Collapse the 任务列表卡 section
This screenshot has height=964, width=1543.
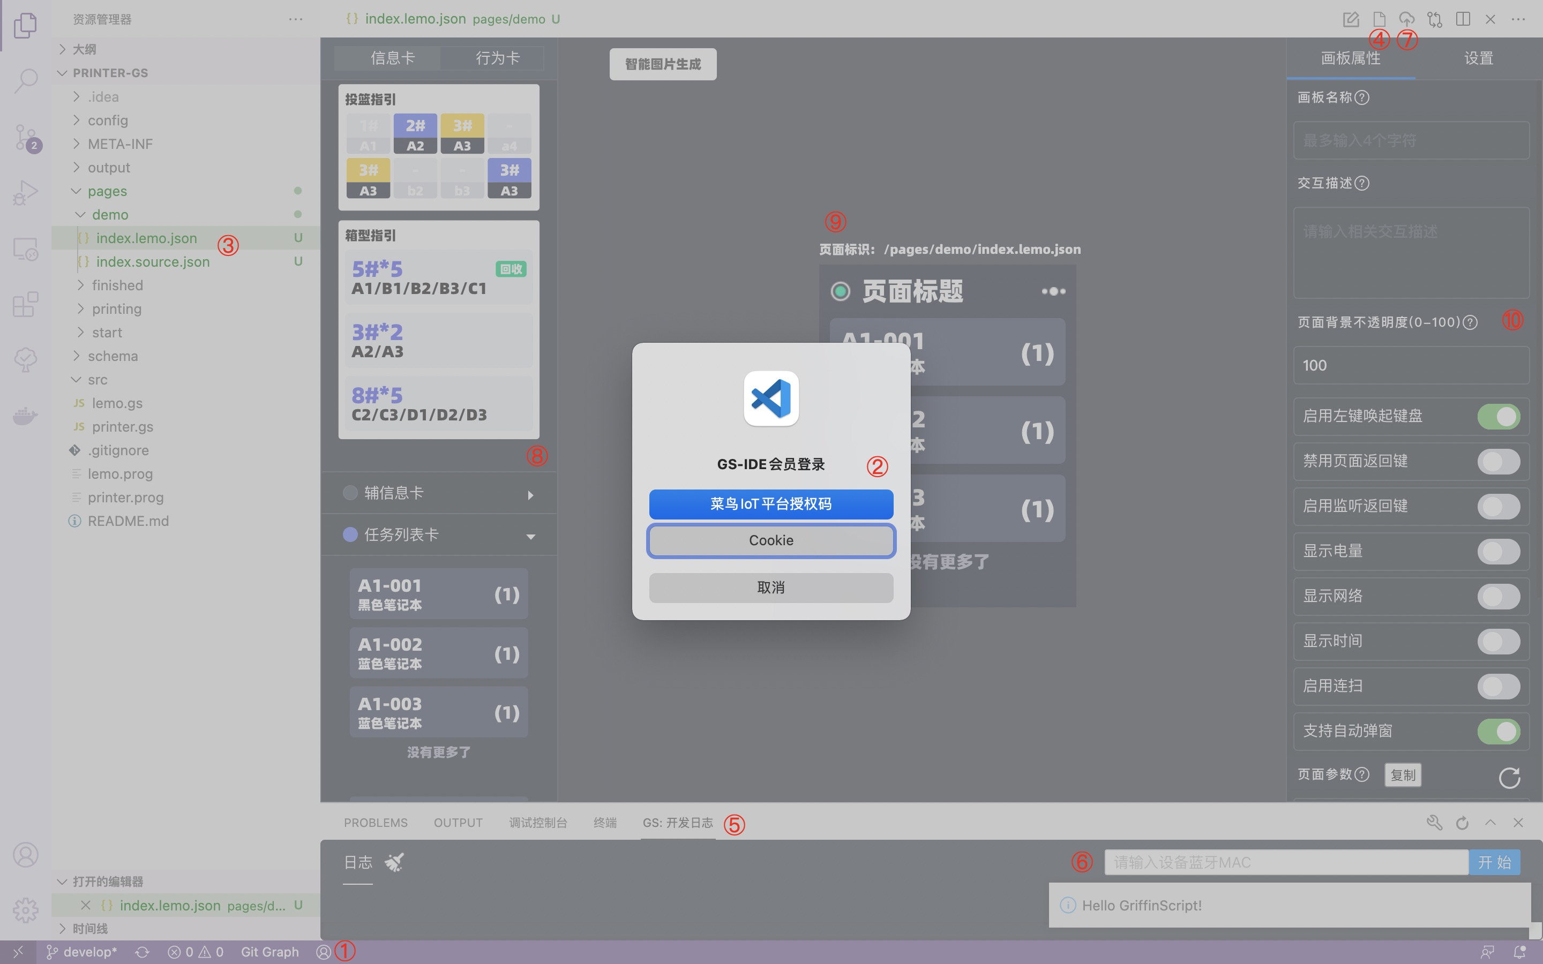click(x=530, y=536)
